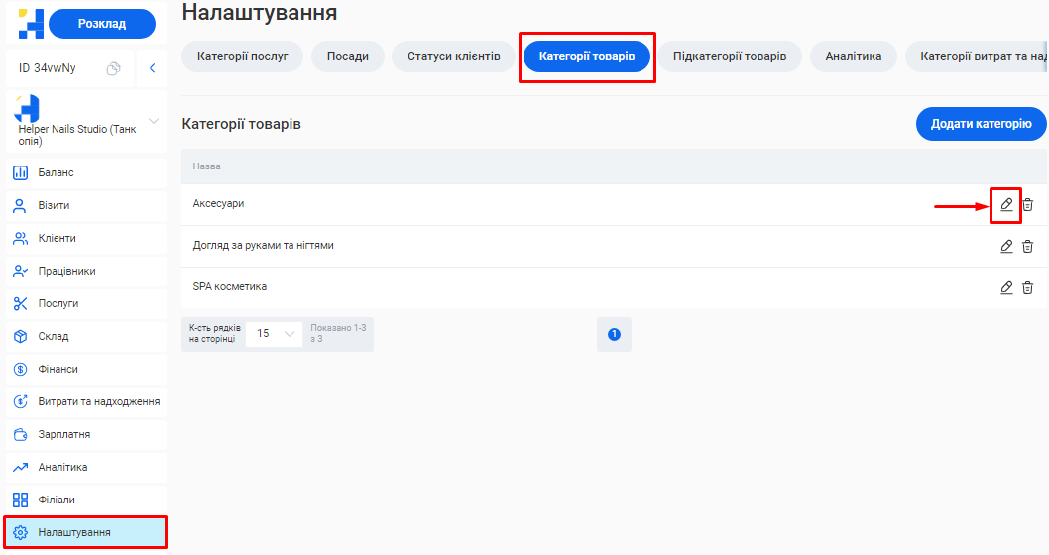Viewport: 1049px width, 555px height.
Task: Delete the Аксесуари category via trash icon
Action: click(1028, 204)
